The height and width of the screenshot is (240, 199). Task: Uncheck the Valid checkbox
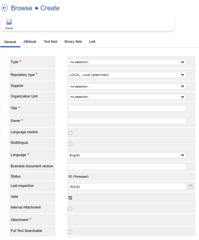(70, 198)
